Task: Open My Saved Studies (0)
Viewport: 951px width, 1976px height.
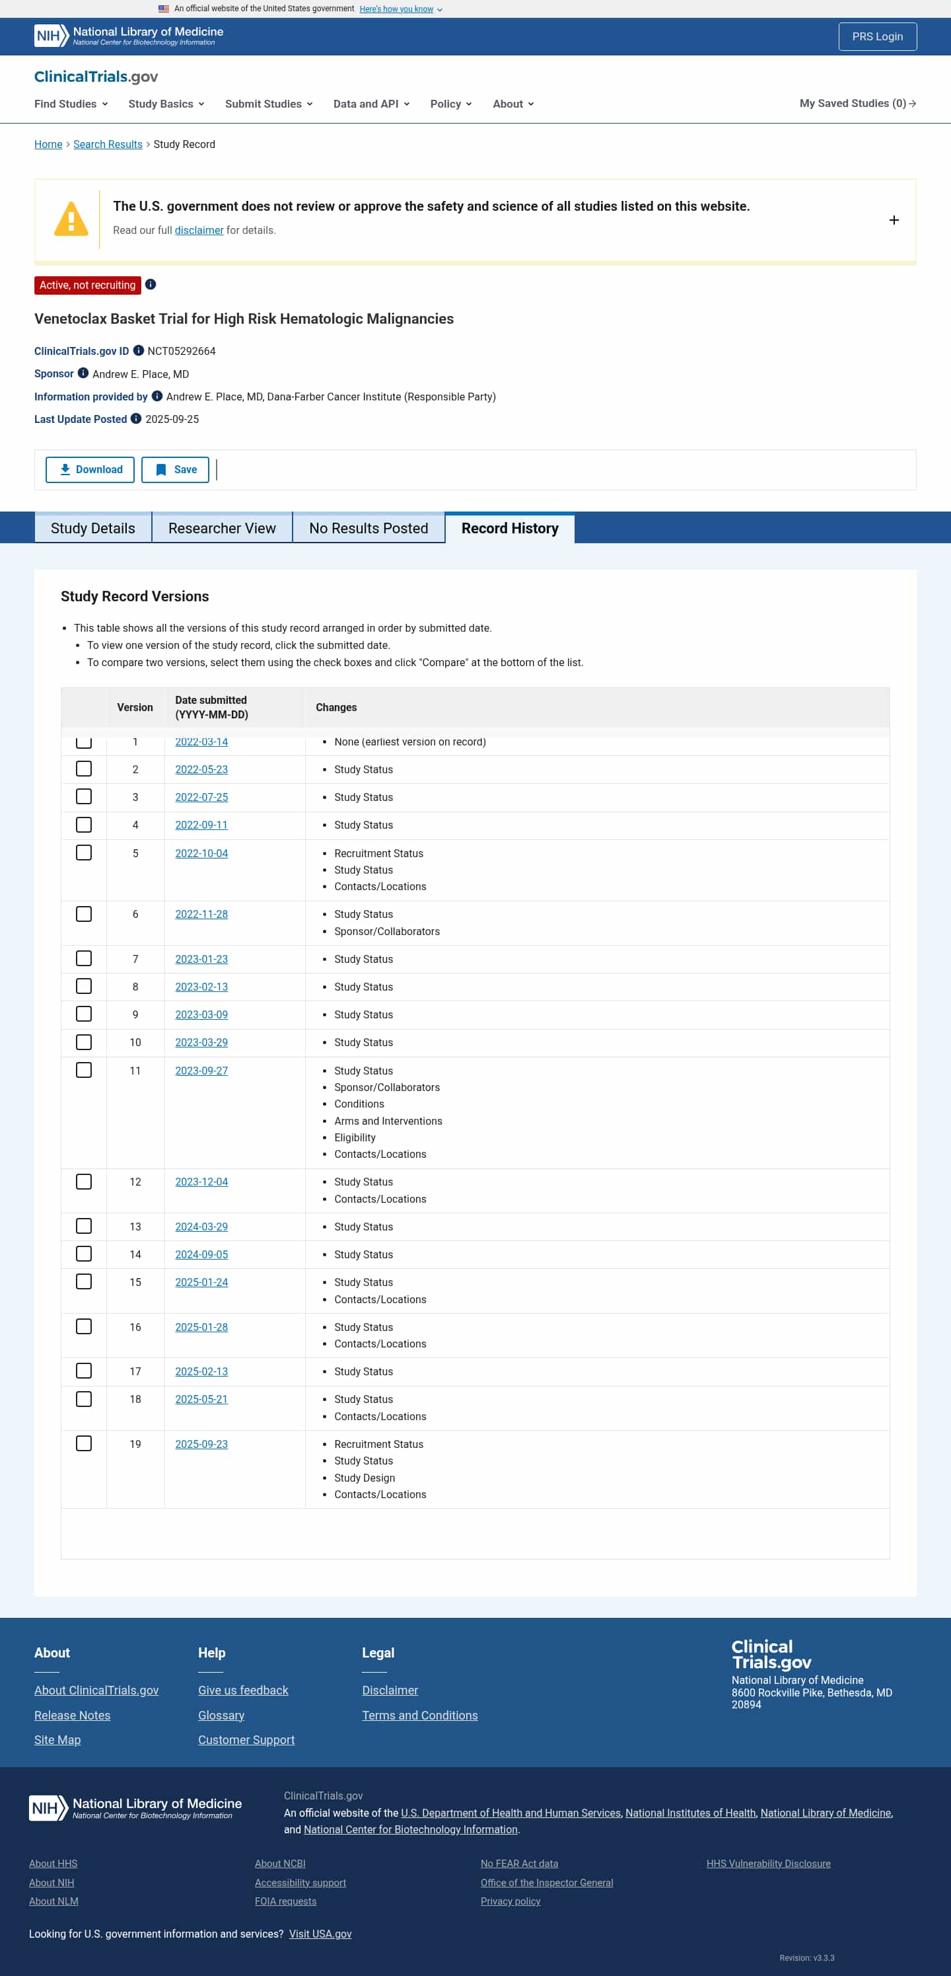Action: [857, 103]
